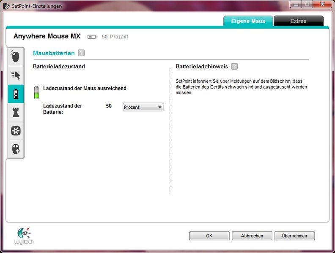Click the Batterieladezustand heading
This screenshot has width=335, height=253.
click(x=59, y=67)
